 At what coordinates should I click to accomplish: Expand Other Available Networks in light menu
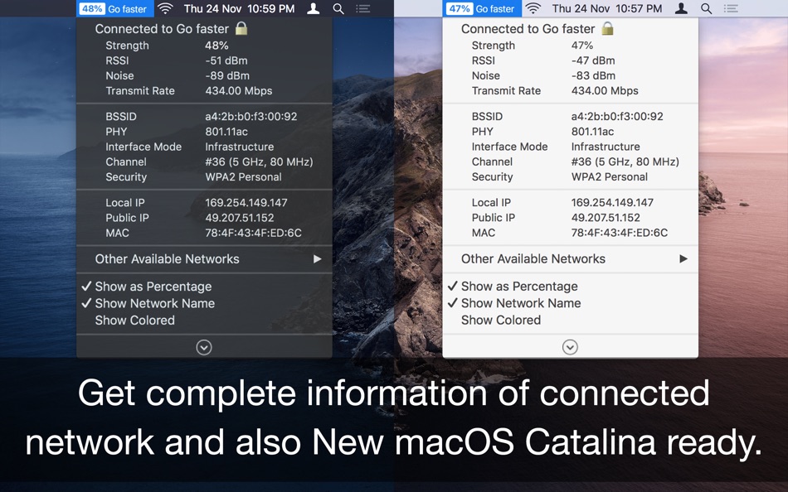[571, 259]
